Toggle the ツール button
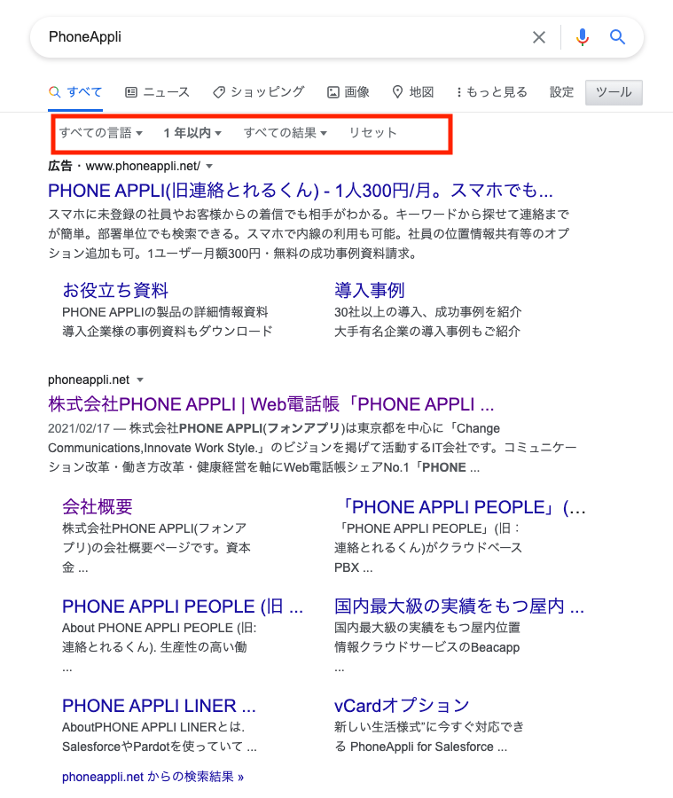 614,92
